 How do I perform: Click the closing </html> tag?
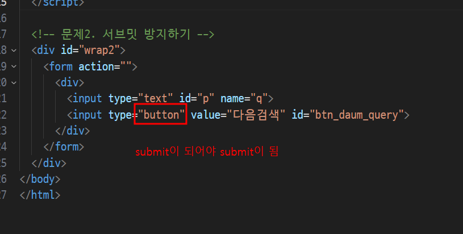pyautogui.click(x=40, y=195)
